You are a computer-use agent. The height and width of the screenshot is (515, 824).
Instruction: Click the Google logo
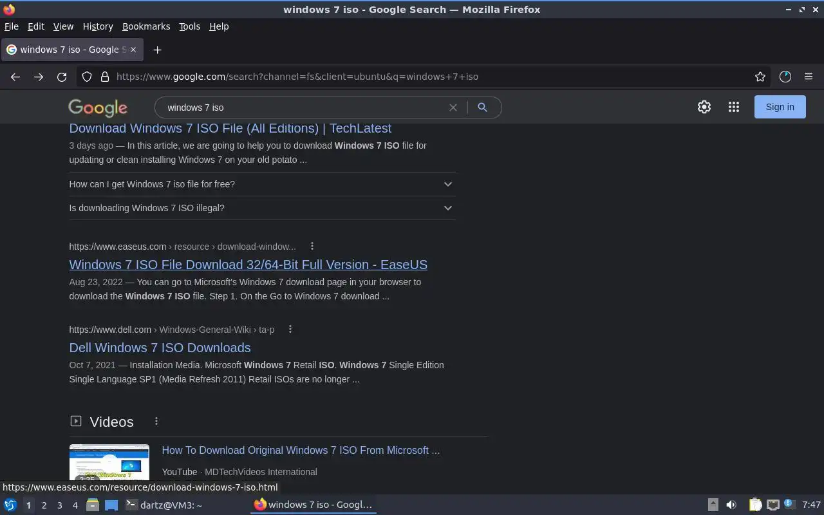tap(98, 108)
